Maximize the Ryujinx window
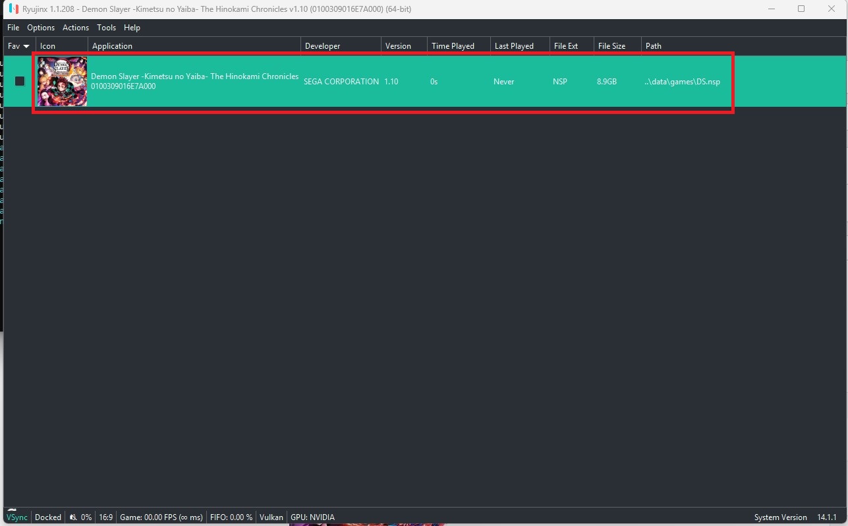The height and width of the screenshot is (526, 848). click(801, 9)
